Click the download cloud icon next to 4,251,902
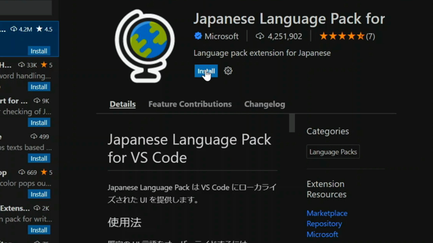 [x=260, y=36]
